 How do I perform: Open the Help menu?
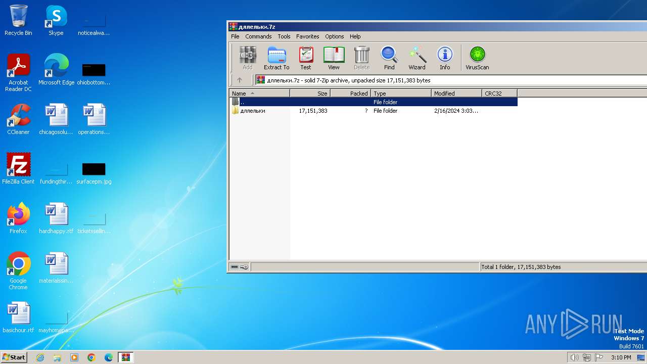pyautogui.click(x=355, y=36)
